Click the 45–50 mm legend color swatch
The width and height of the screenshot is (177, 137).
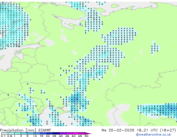[82, 133]
